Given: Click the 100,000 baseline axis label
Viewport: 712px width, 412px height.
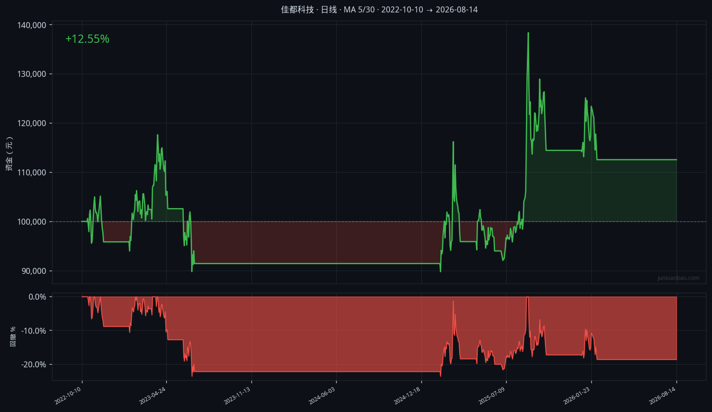Looking at the screenshot, I should coord(32,222).
